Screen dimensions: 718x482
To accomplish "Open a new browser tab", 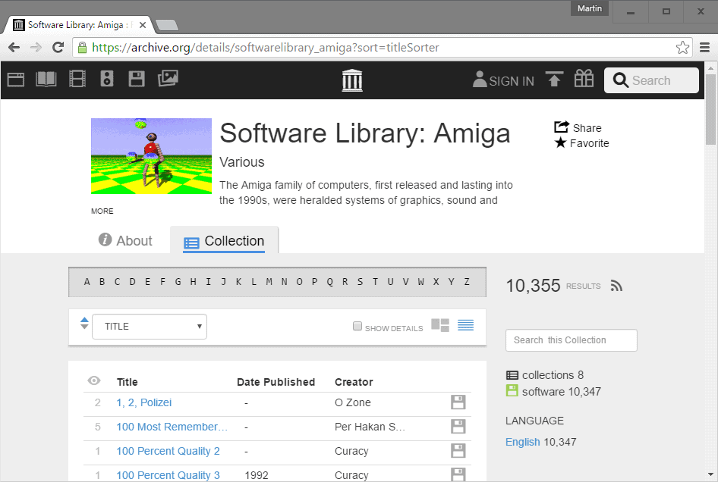I will pyautogui.click(x=167, y=25).
